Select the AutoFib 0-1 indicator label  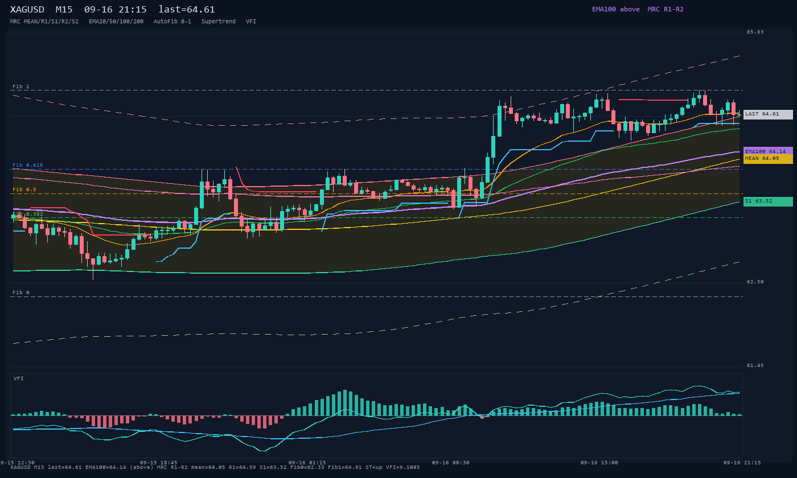pyautogui.click(x=172, y=22)
